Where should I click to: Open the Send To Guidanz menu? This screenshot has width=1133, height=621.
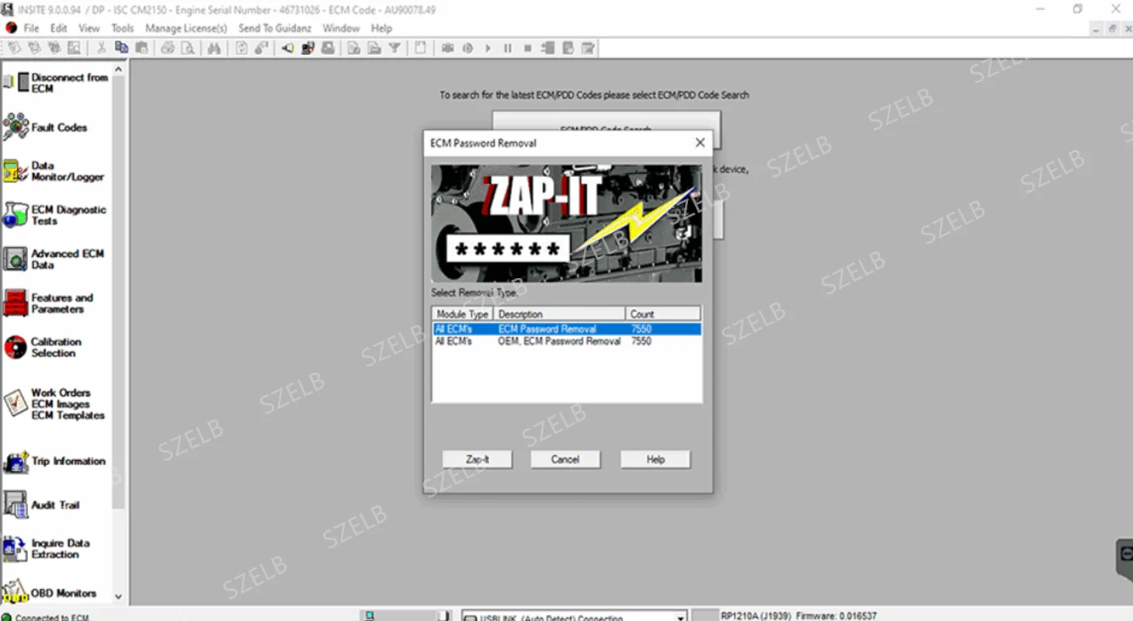(x=275, y=28)
